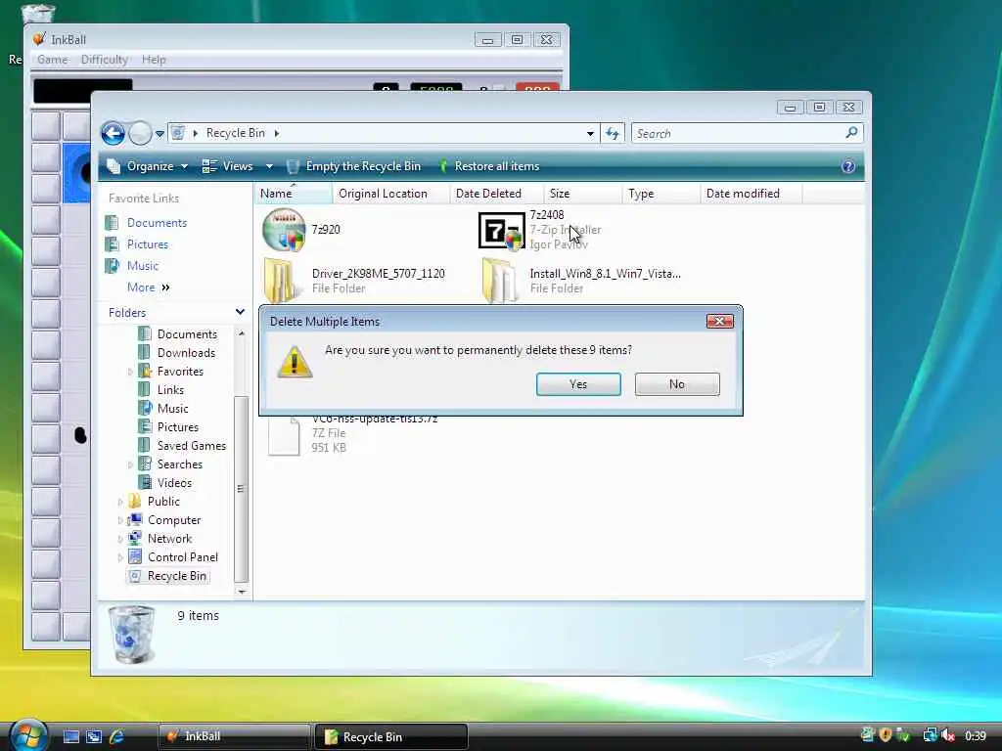Select the Install_Win8_8.1_Win7_Vista folder icon
This screenshot has width=1002, height=751.
point(500,280)
